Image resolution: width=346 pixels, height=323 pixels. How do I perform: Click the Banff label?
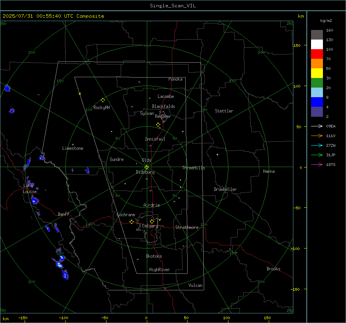pos(63,214)
